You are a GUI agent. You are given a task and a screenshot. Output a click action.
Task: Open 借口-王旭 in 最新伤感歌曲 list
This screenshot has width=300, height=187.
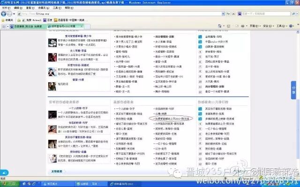[121, 134]
